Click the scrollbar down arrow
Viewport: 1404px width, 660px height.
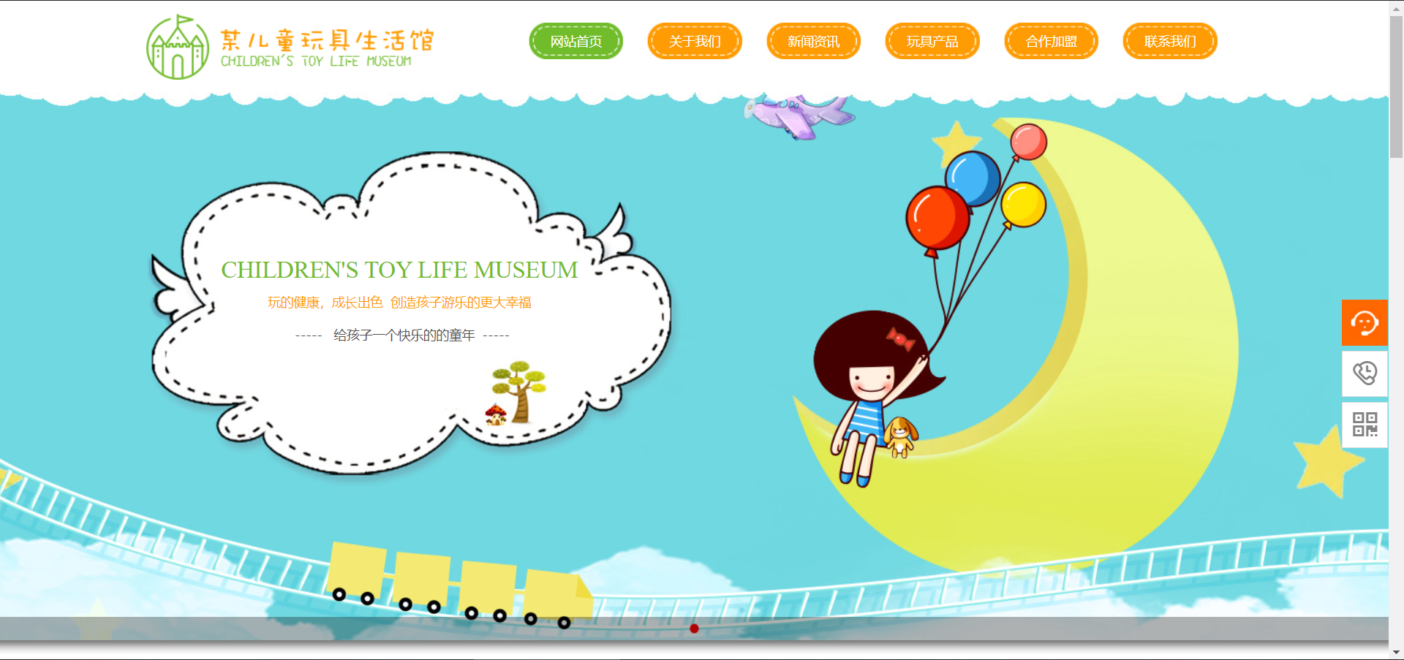point(1396,652)
